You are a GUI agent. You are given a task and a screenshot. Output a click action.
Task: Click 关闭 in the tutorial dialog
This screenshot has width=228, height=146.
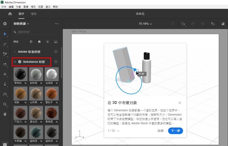pos(160,131)
